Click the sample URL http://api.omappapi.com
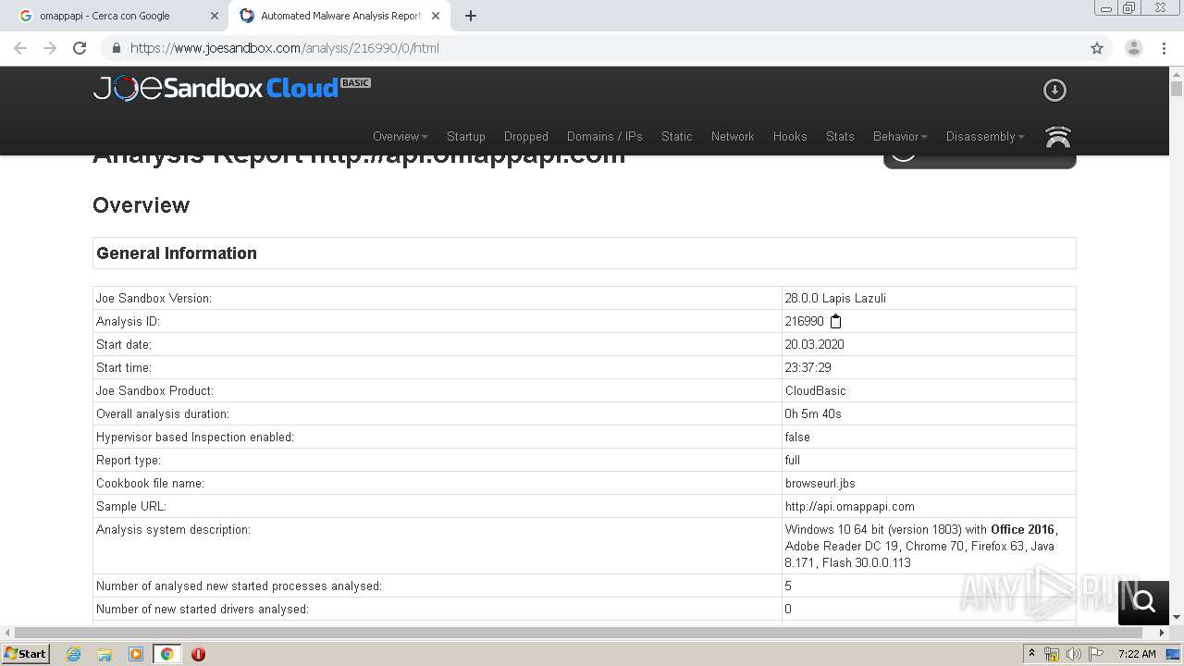The height and width of the screenshot is (666, 1184). click(x=850, y=506)
